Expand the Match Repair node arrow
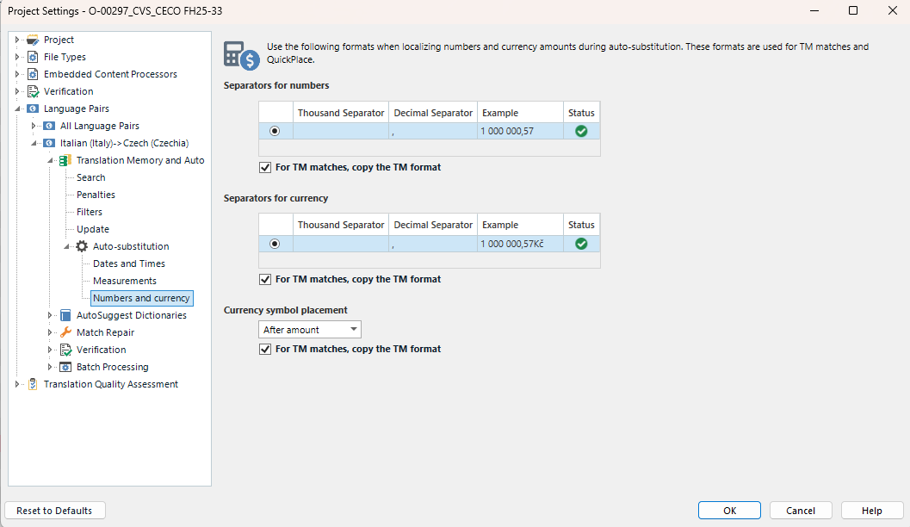Image resolution: width=910 pixels, height=527 pixels. pyautogui.click(x=49, y=332)
